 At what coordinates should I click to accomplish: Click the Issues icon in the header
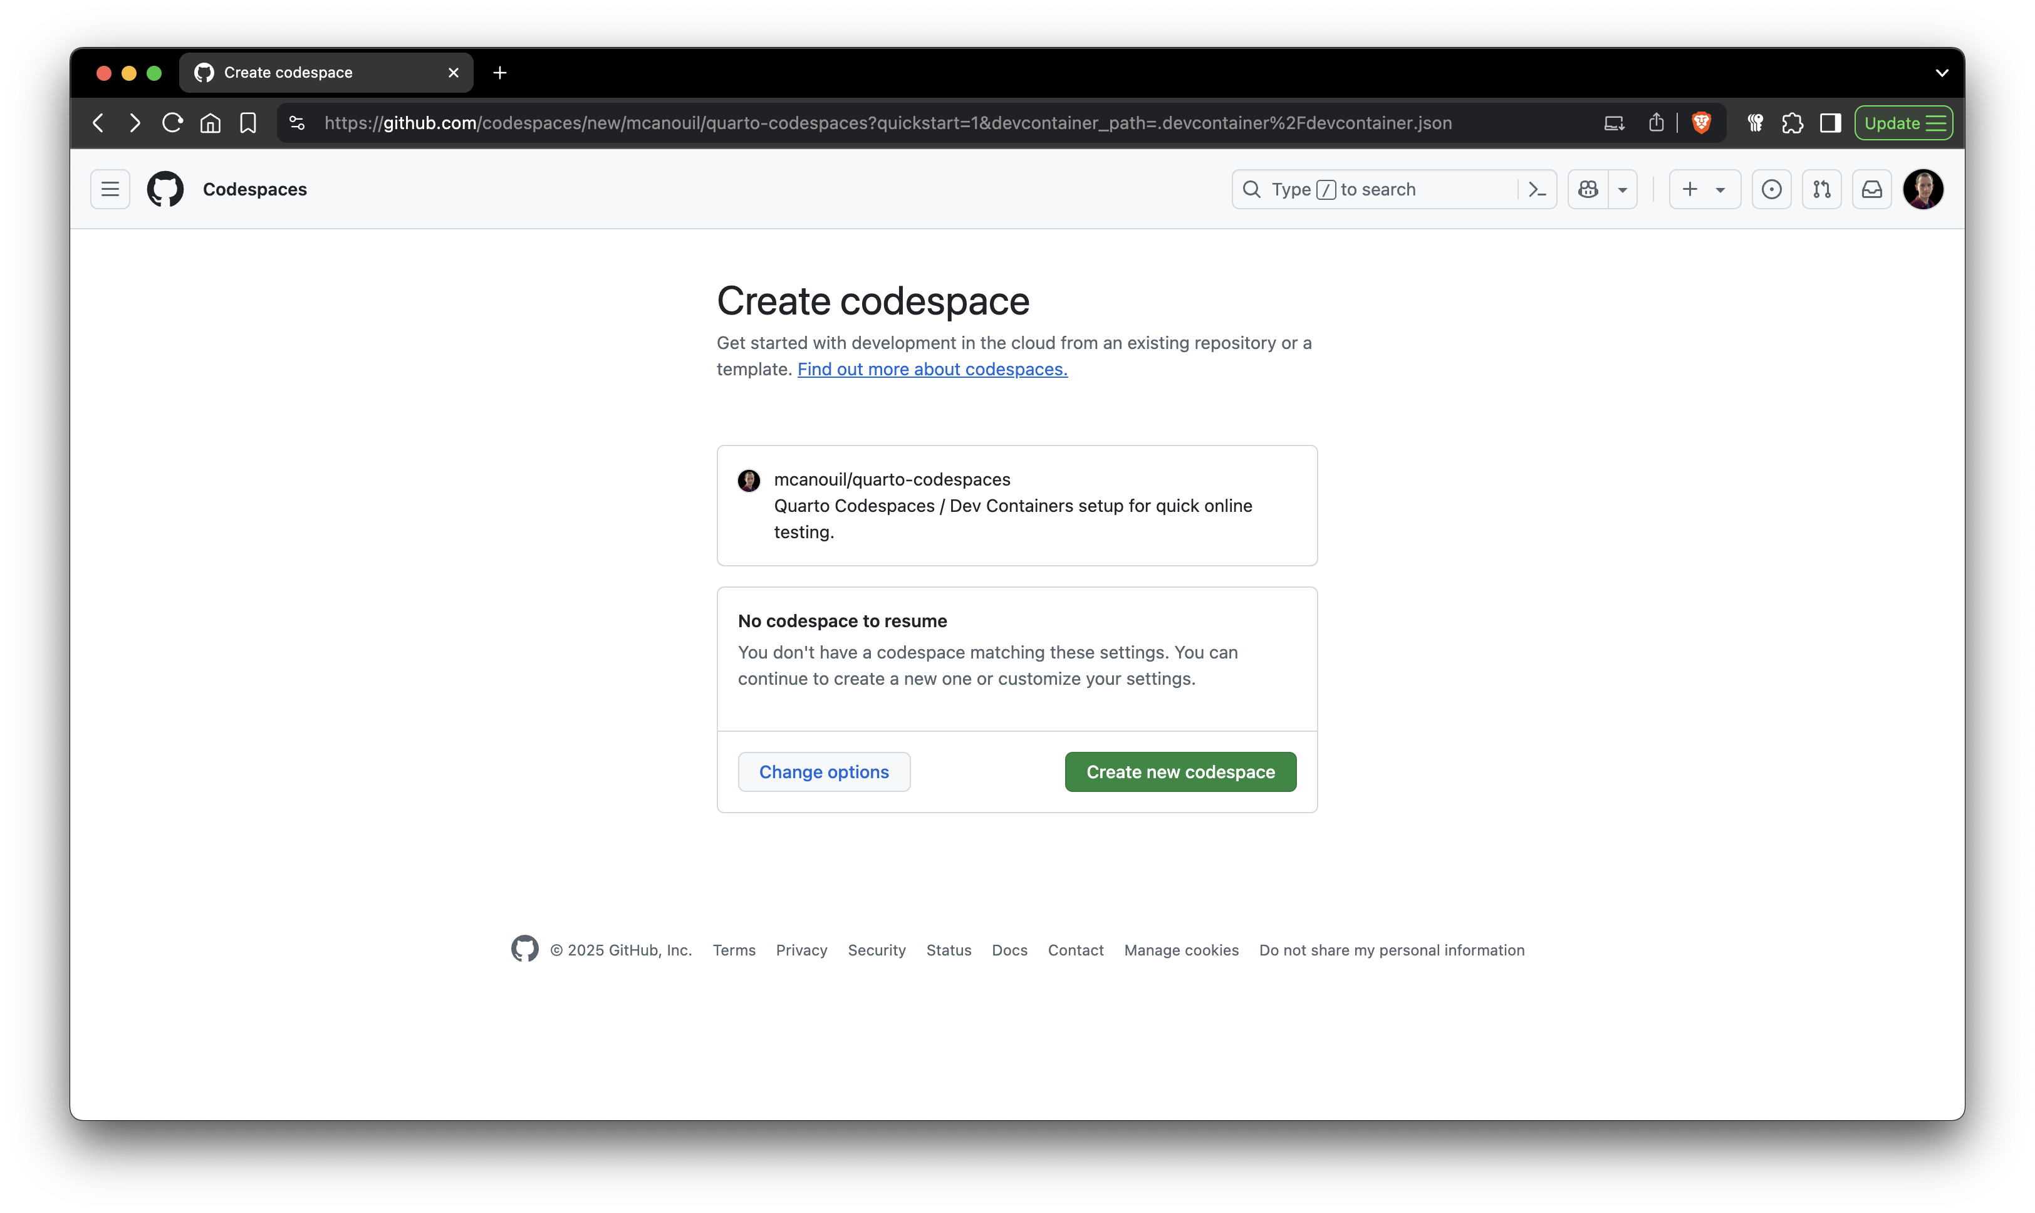[1772, 189]
